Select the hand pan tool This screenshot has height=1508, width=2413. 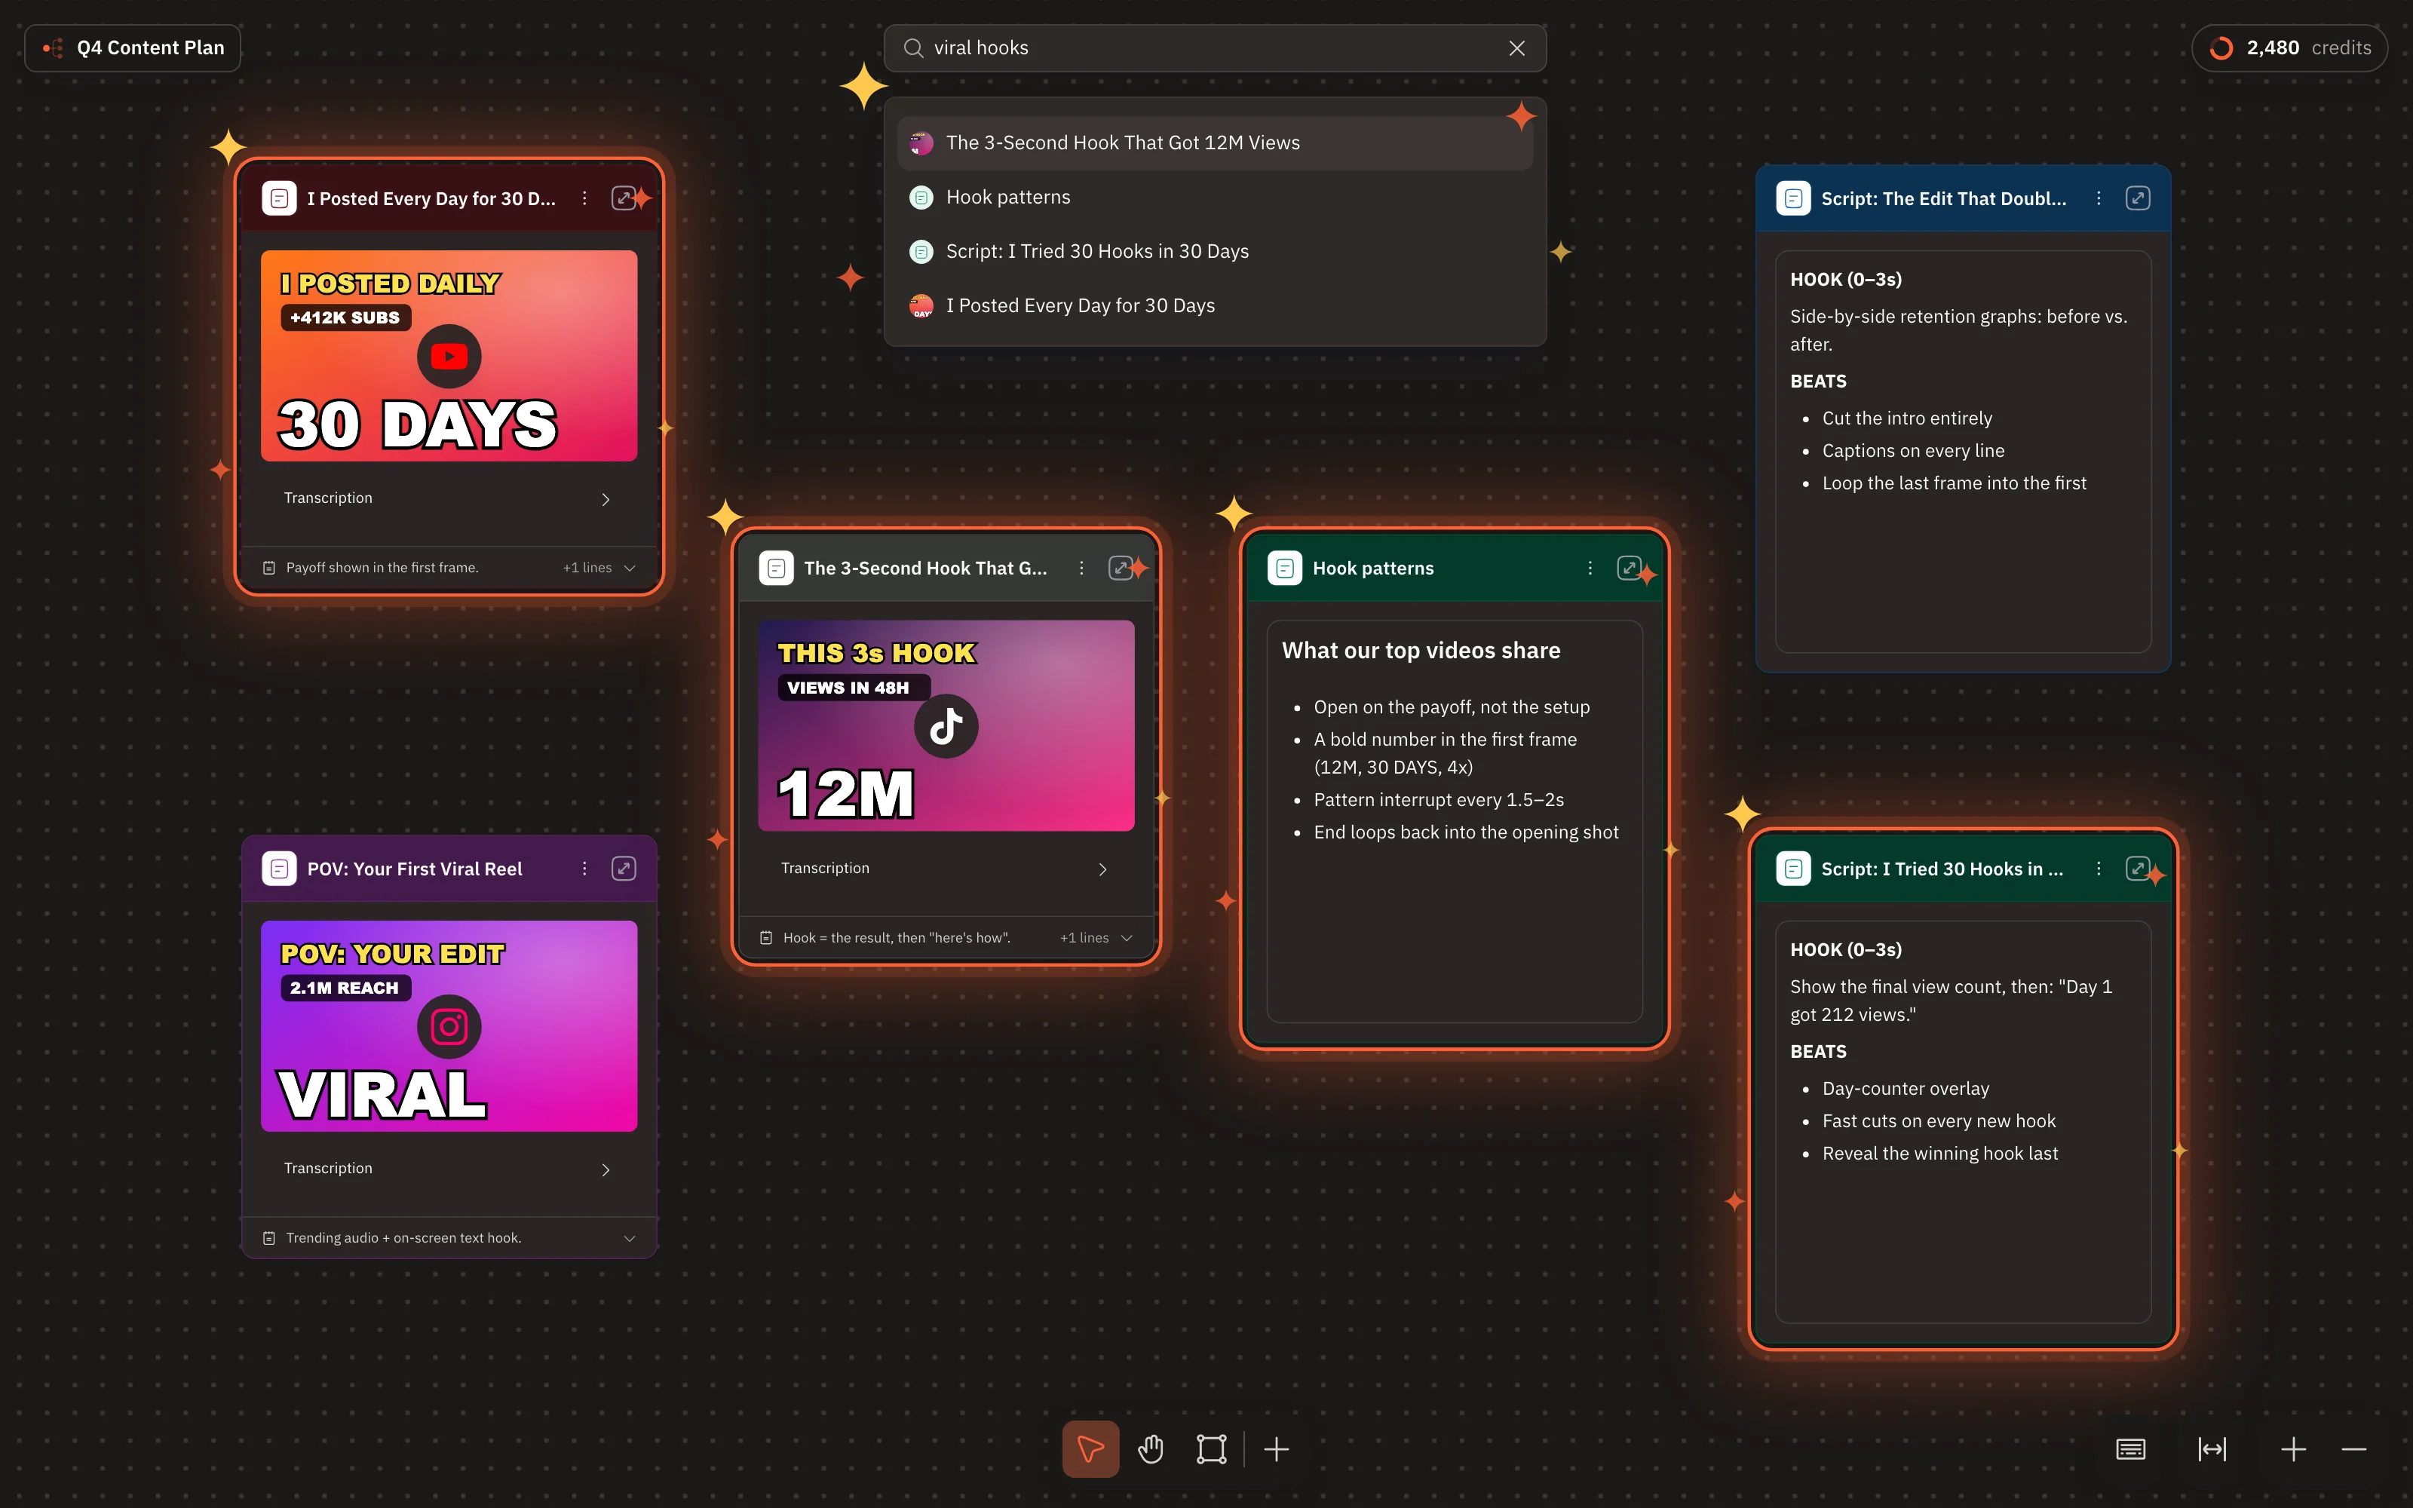[1151, 1448]
